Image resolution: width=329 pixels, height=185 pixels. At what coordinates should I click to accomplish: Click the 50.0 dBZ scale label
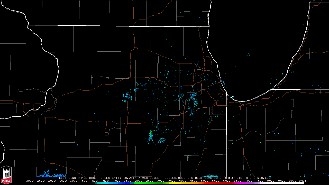pos(205,181)
